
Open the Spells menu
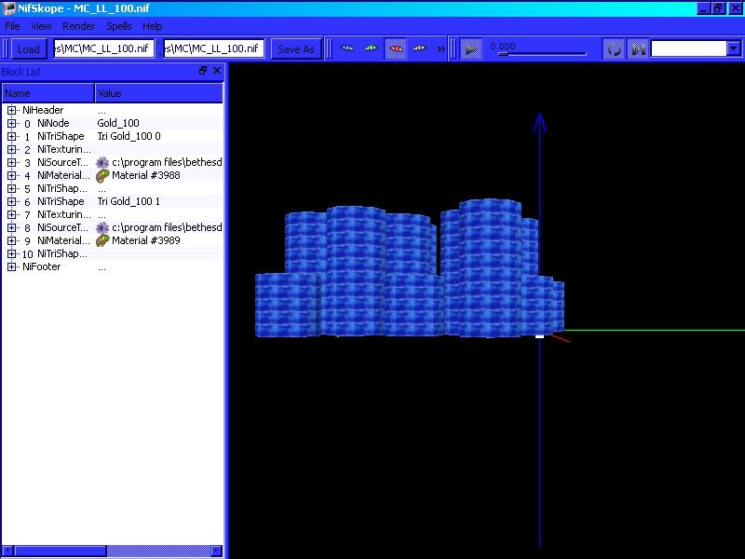tap(119, 26)
